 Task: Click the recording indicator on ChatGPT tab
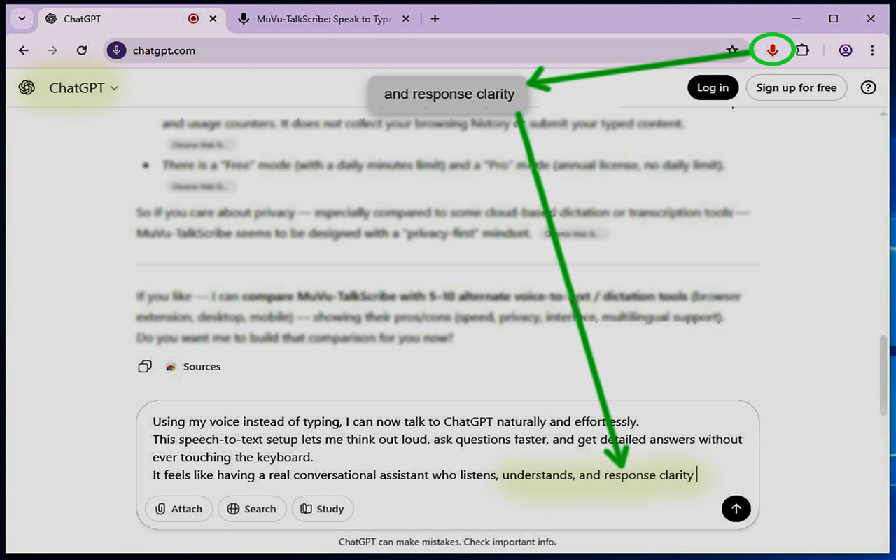tap(194, 19)
